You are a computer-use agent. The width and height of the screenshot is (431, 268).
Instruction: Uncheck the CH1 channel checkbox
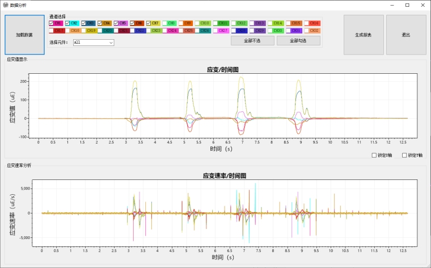[52, 23]
